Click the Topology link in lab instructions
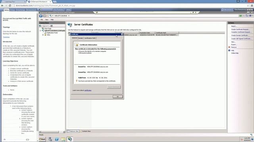Viewport: 254px width, 142px height. coord(6,37)
